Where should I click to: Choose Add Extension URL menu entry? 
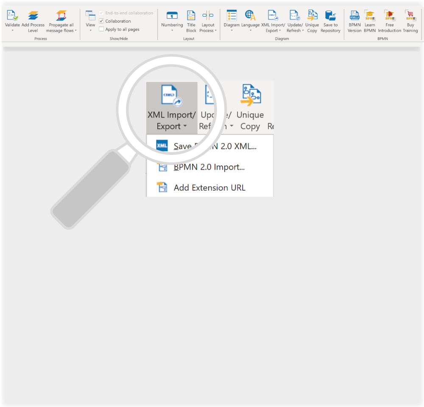(210, 187)
